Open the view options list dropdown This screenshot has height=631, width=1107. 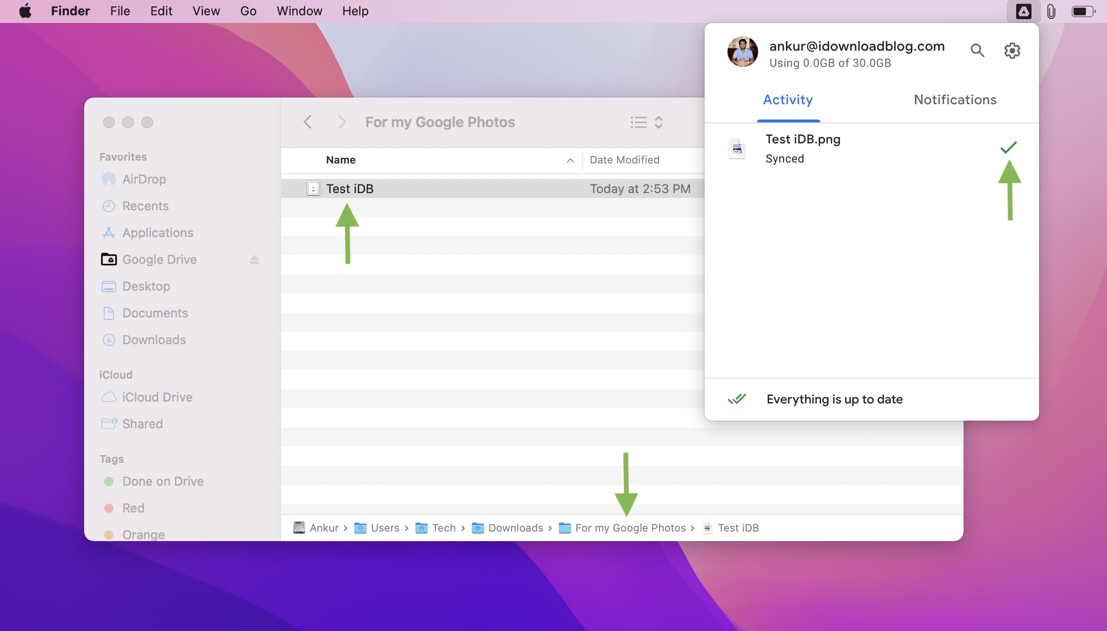(x=646, y=122)
